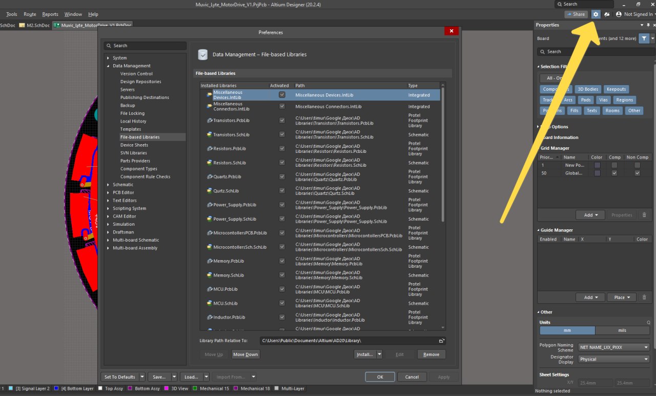656x396 pixels.
Task: Click the Not Signed In user icon
Action: pos(619,14)
